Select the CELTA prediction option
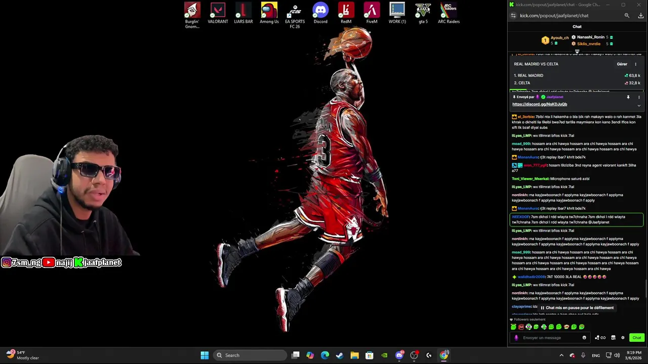The width and height of the screenshot is (648, 364). click(577, 83)
